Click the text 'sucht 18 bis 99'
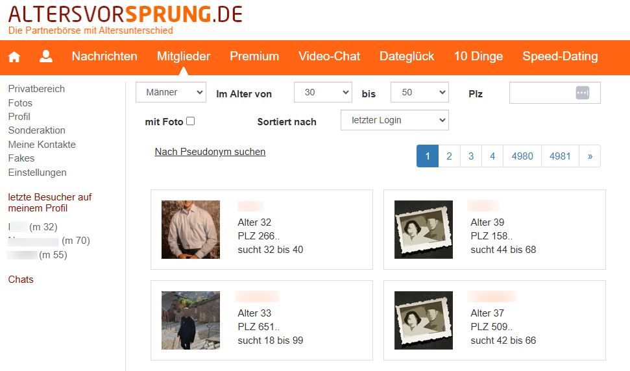 coord(271,341)
